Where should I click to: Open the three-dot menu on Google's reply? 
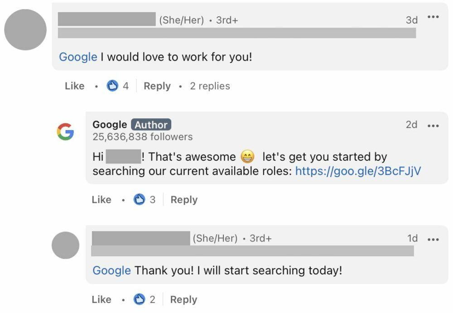[x=434, y=125]
